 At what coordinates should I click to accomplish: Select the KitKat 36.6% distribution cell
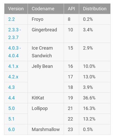[95, 98]
